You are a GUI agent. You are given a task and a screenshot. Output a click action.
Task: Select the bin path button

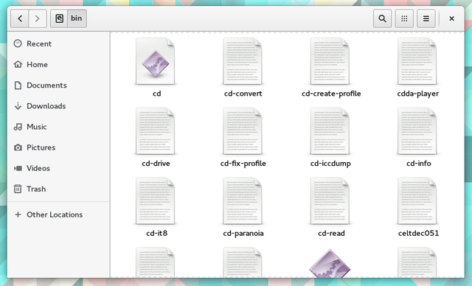(77, 18)
